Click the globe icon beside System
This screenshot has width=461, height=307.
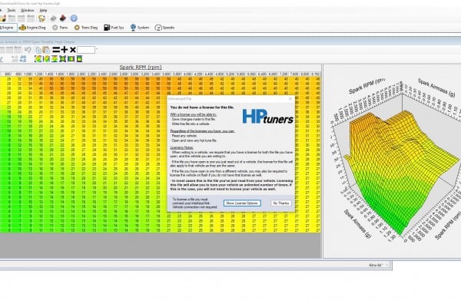(x=133, y=28)
